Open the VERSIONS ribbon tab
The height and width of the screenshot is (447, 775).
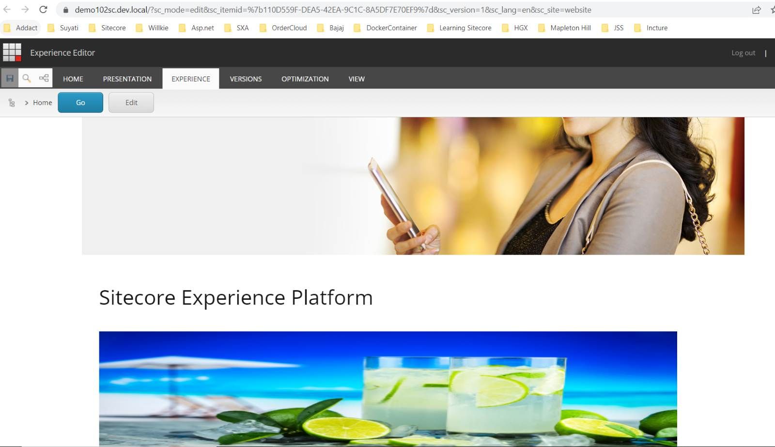(246, 79)
